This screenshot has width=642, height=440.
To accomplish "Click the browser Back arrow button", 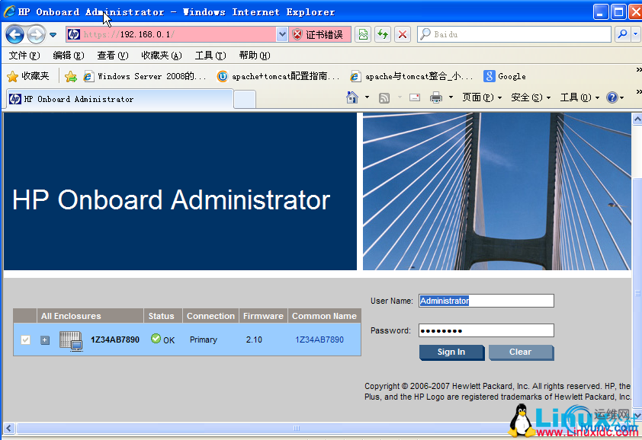I will 15,35.
